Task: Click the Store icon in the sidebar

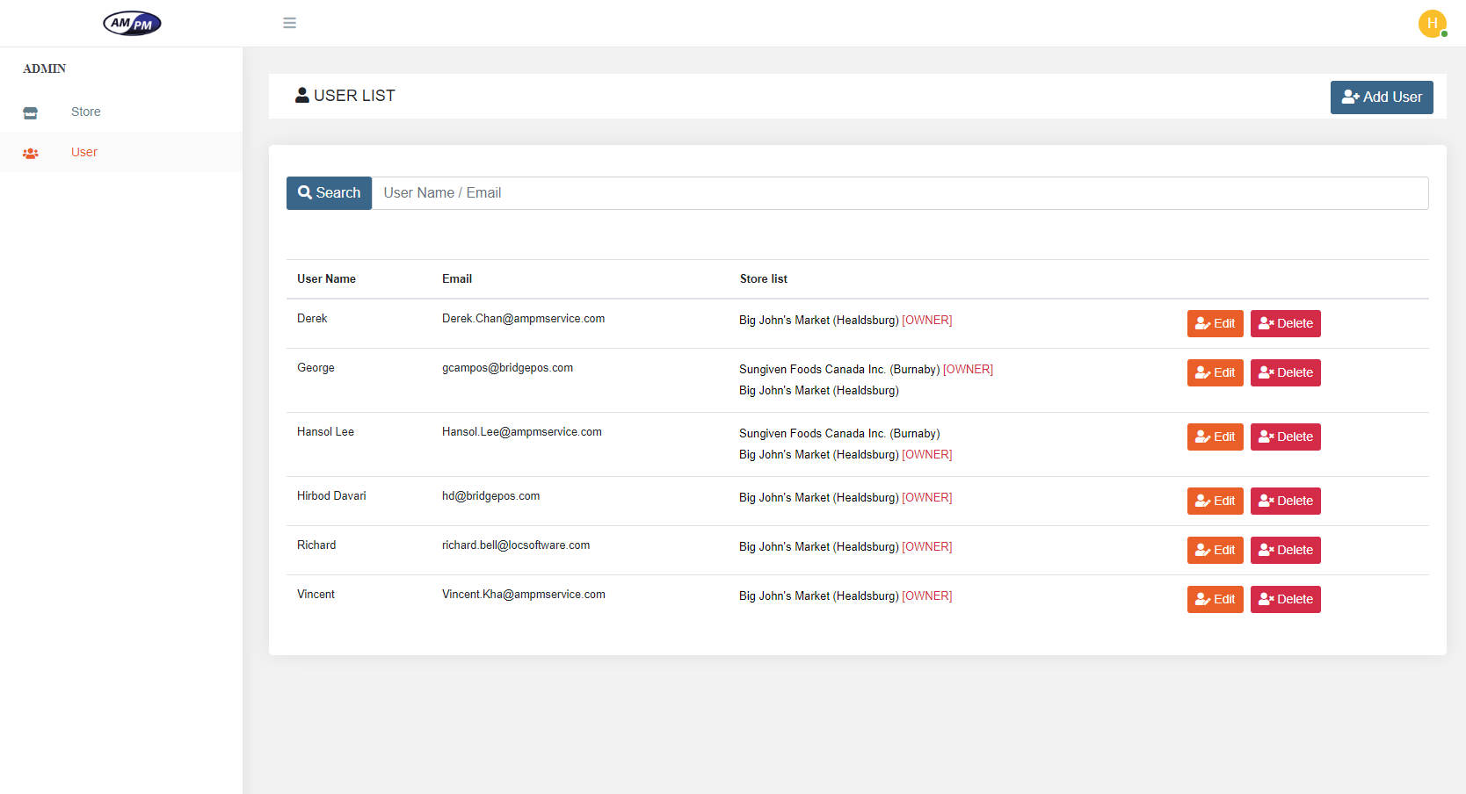Action: 31,112
